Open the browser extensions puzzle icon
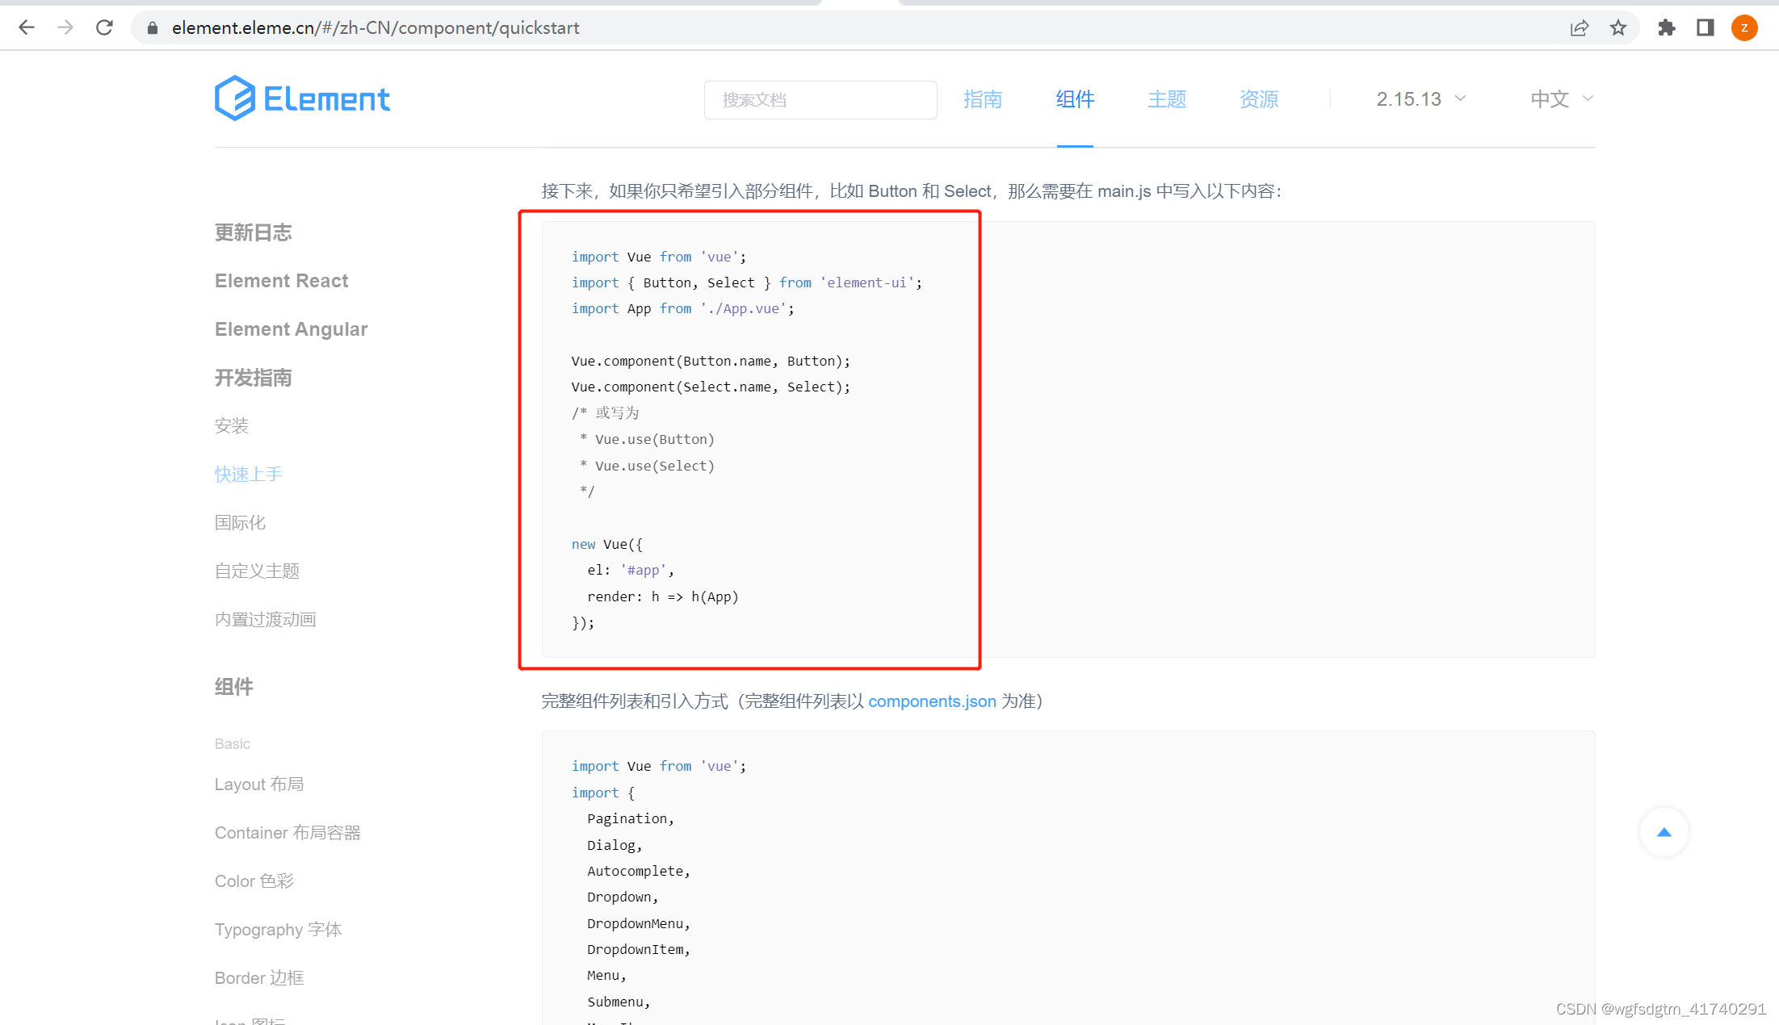Image resolution: width=1779 pixels, height=1025 pixels. click(1666, 27)
